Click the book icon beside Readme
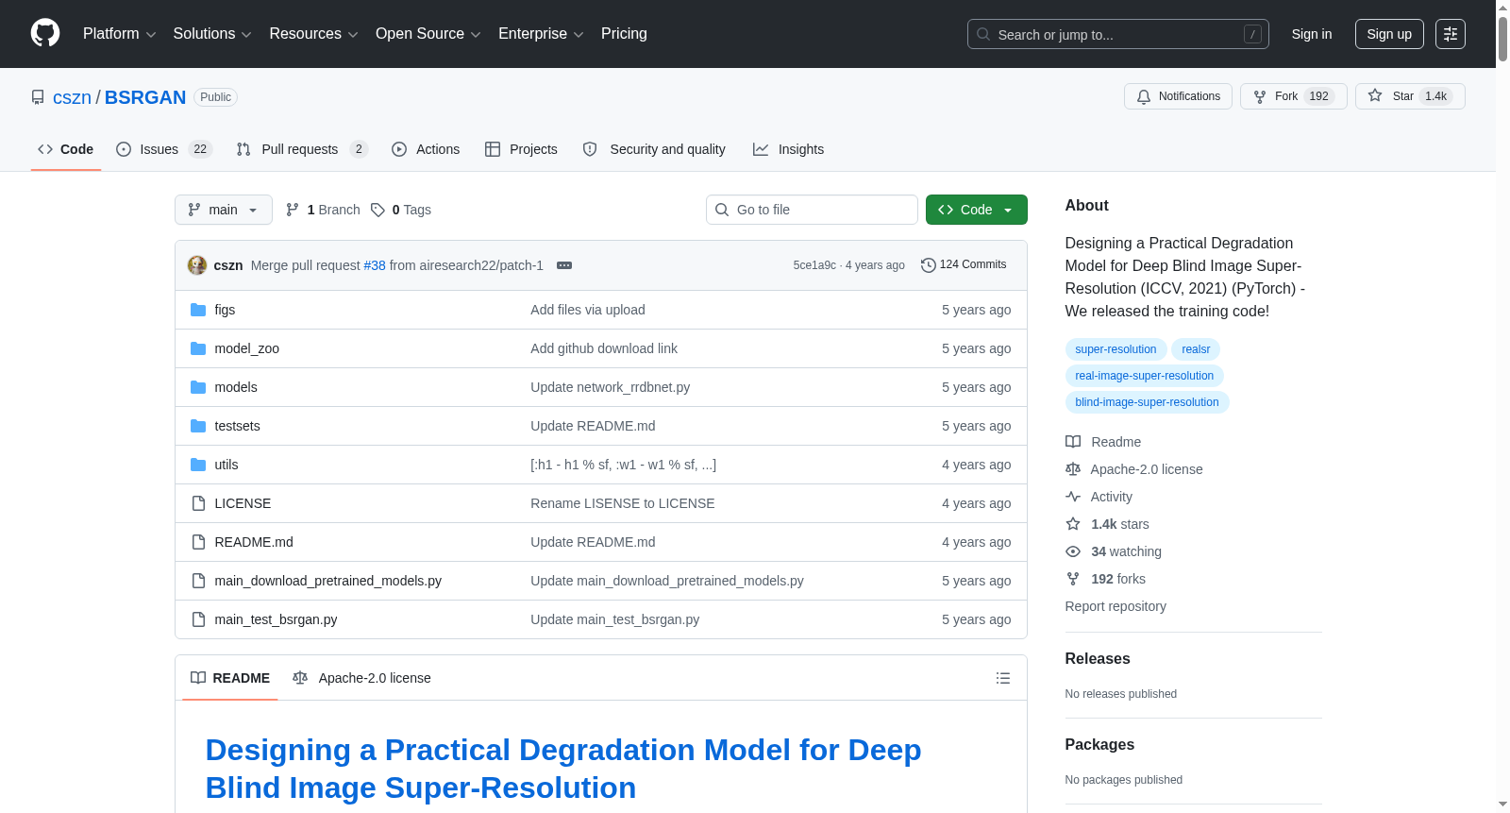Image resolution: width=1510 pixels, height=813 pixels. coord(1073,442)
